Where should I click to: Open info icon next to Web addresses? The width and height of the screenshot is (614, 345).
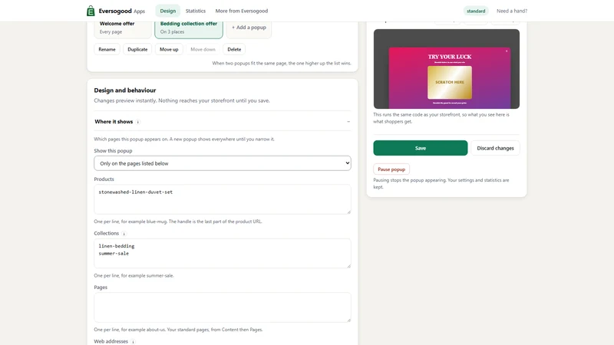pos(133,342)
